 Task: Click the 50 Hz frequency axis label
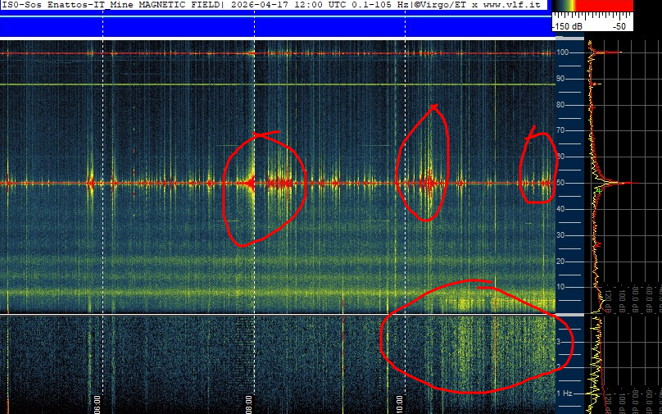click(562, 183)
